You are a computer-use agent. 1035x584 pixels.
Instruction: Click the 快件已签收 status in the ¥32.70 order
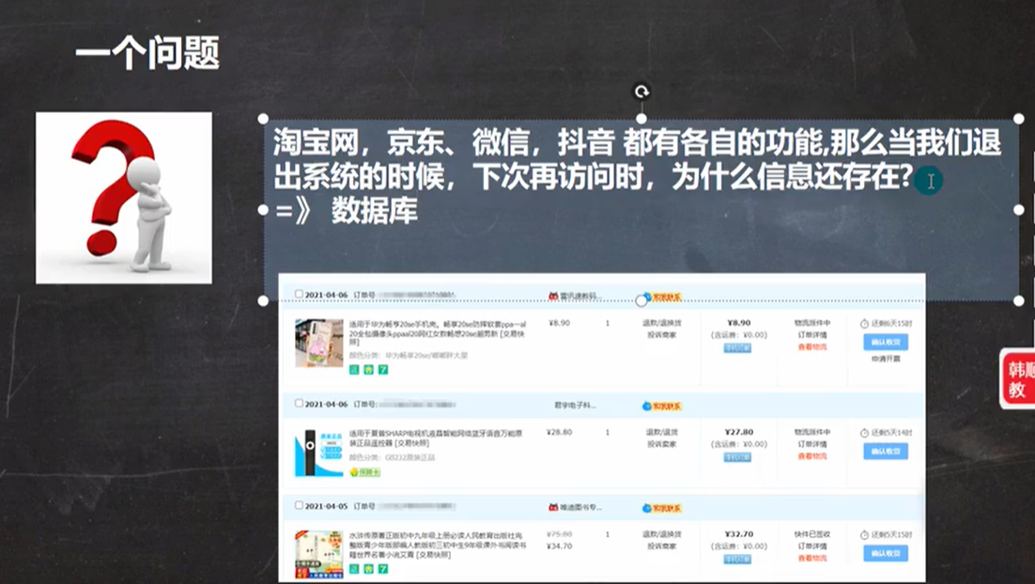coord(812,534)
